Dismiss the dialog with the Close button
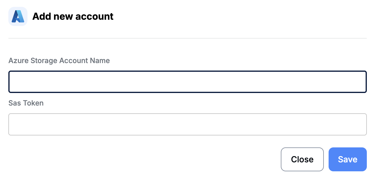The height and width of the screenshot is (177, 374). click(302, 159)
